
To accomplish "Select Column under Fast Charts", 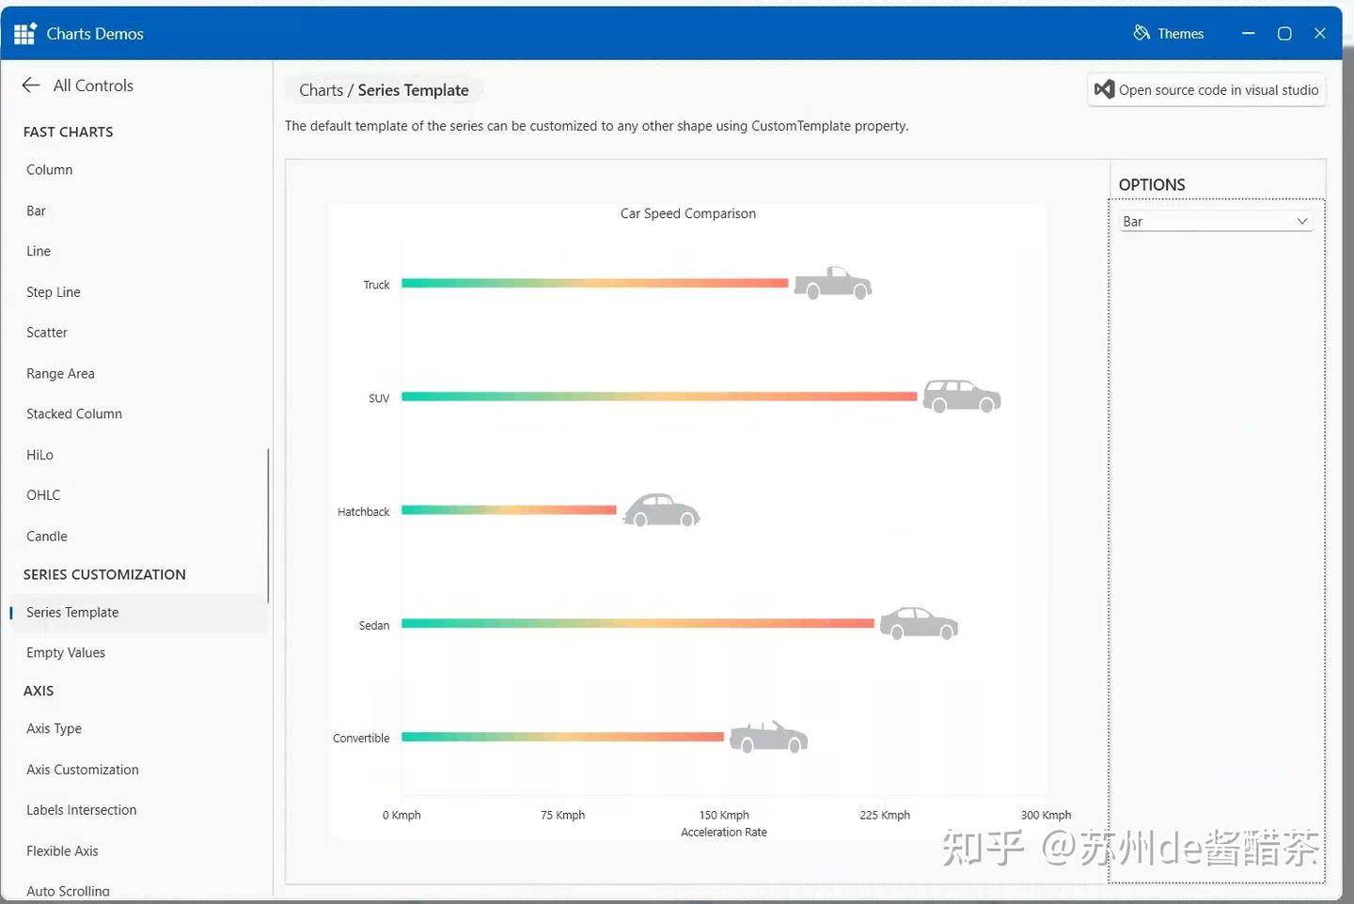I will (x=49, y=169).
